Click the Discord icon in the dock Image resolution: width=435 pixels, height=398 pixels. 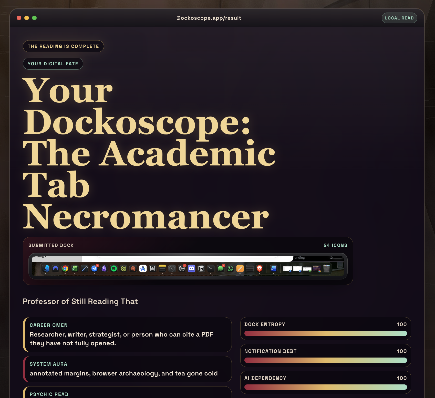pos(192,268)
